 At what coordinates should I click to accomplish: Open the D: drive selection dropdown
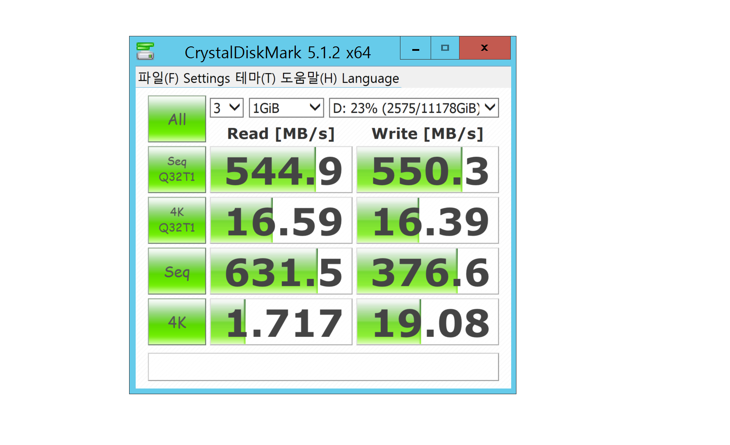coord(414,108)
